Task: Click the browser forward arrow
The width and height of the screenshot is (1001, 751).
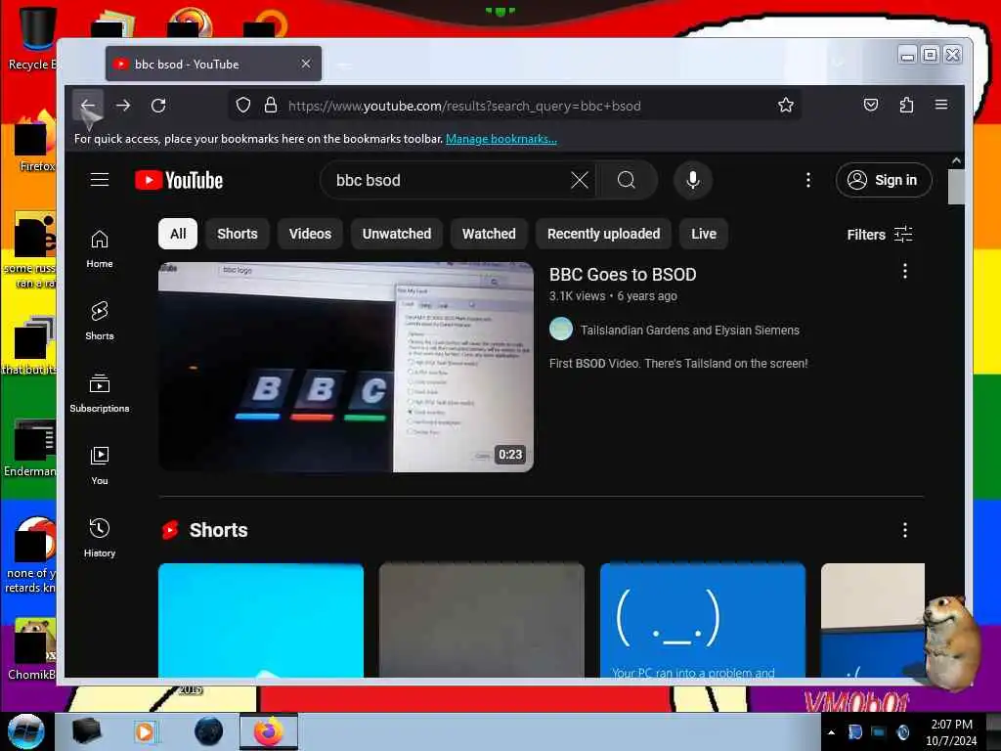Action: coord(123,106)
